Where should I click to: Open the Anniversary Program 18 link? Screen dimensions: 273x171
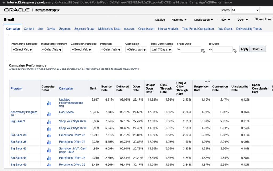click(24, 114)
